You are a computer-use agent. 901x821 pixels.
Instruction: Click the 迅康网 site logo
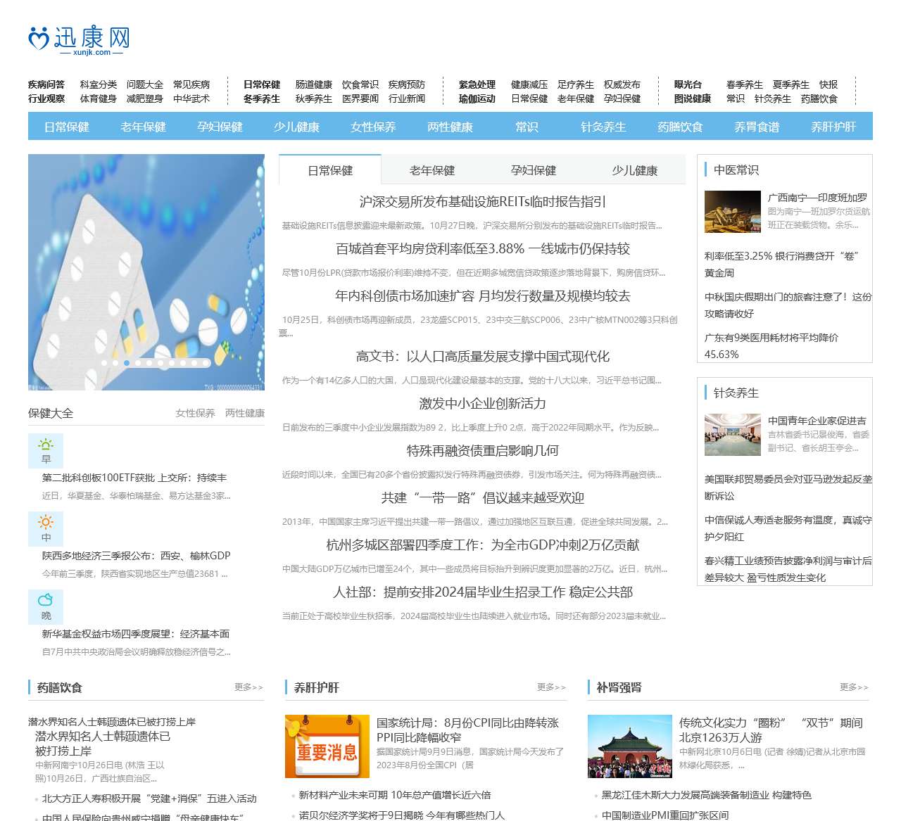(x=79, y=40)
